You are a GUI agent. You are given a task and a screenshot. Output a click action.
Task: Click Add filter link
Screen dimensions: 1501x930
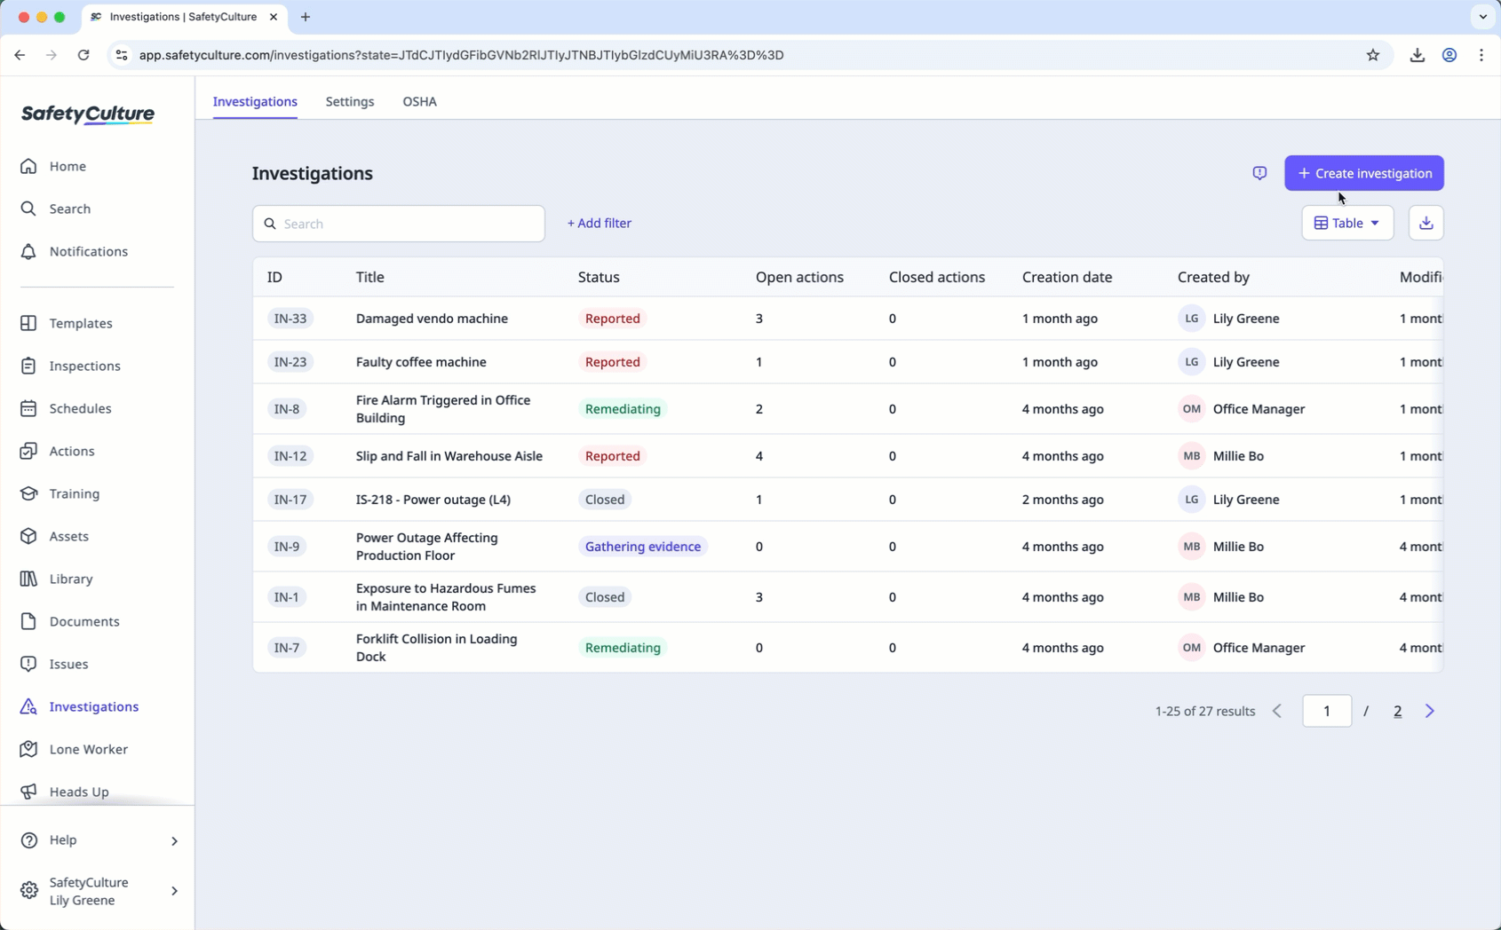(600, 223)
